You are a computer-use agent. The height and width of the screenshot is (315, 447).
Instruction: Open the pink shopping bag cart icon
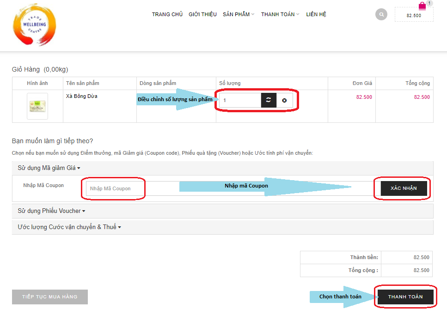422,6
